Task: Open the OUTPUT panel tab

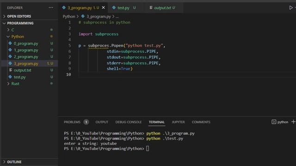Action: pos(102,122)
